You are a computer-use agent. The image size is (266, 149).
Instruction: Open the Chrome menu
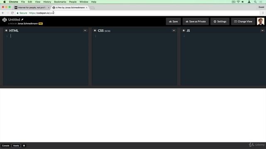(x=13, y=2)
